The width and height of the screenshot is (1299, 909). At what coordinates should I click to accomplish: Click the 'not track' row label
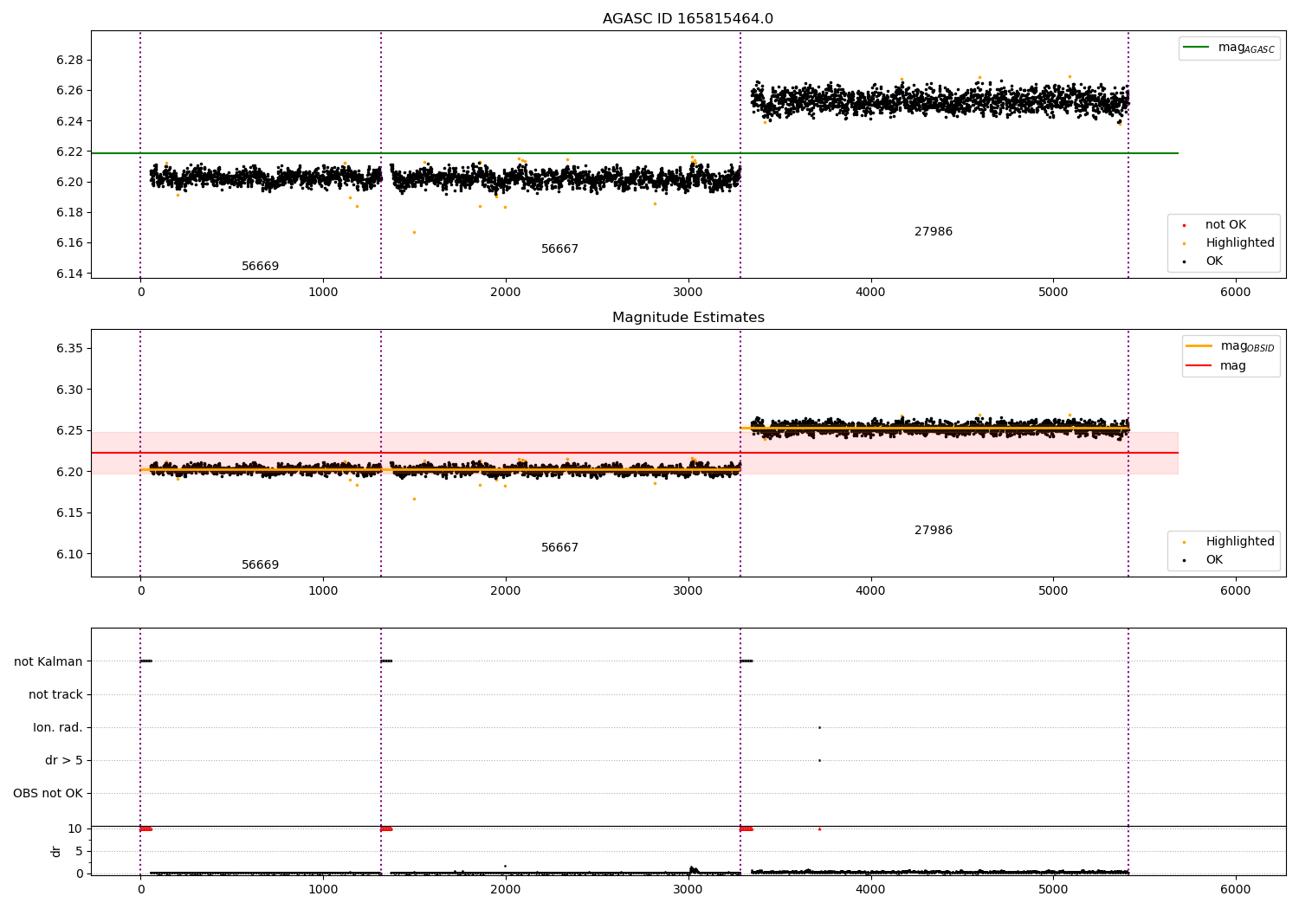[55, 695]
